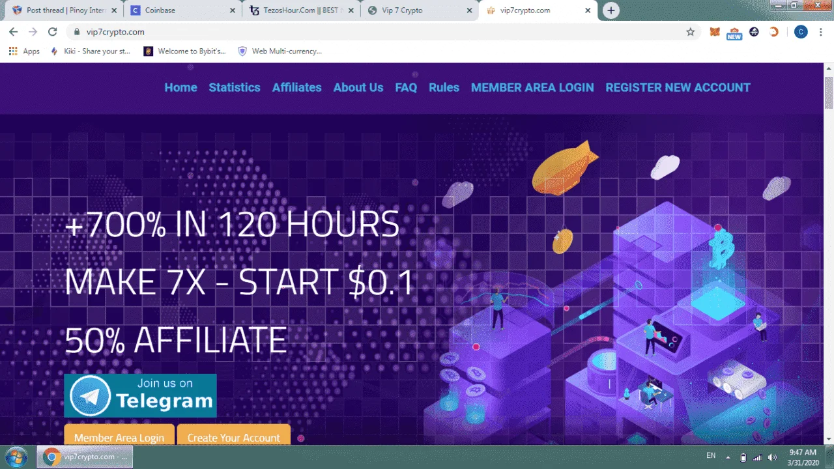
Task: Go to the Home page link
Action: (180, 87)
